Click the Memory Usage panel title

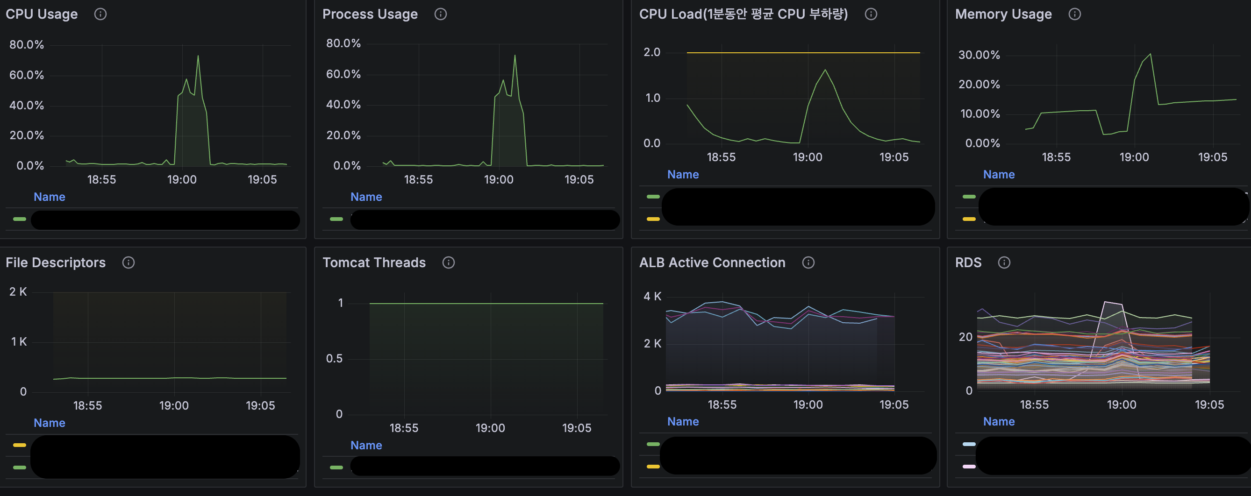[1003, 14]
